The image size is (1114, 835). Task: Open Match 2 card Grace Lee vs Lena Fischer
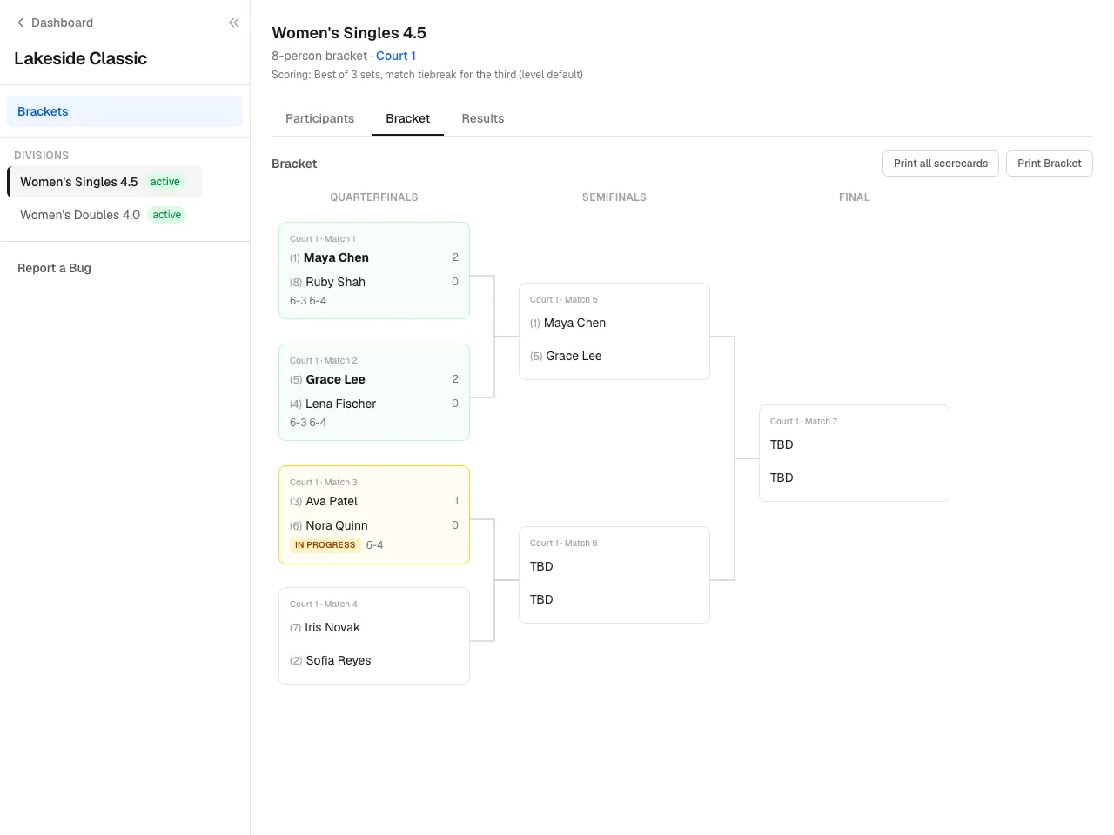click(374, 392)
